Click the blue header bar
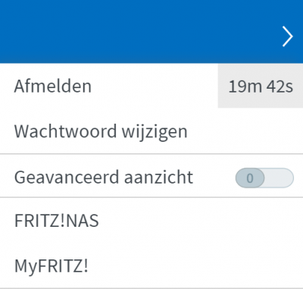This screenshot has width=303, height=289. coord(151,32)
